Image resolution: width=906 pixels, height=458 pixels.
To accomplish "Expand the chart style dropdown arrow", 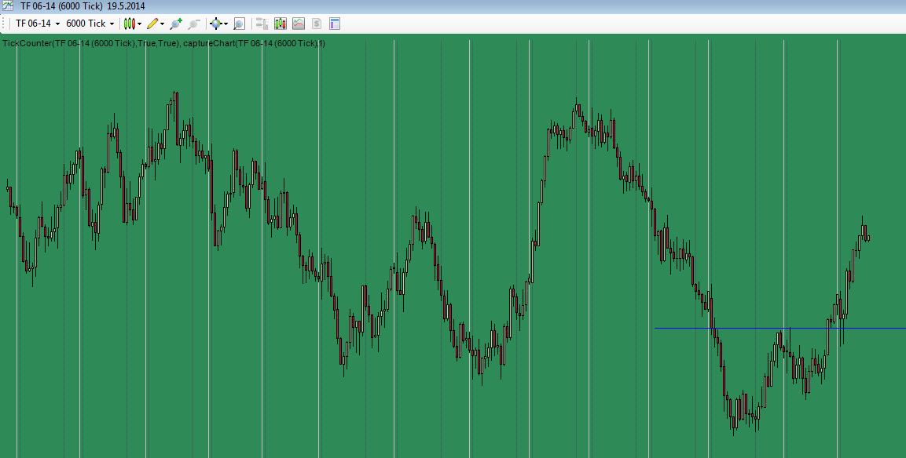I will click(139, 24).
